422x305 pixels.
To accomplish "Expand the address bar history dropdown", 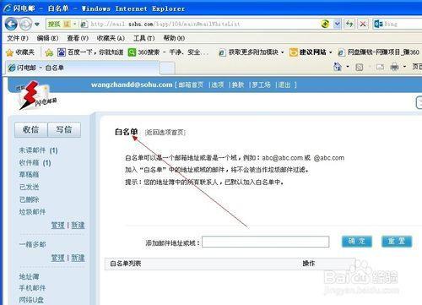I will [337, 24].
